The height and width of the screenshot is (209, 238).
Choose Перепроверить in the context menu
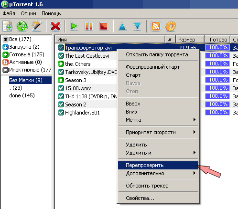tap(159, 165)
